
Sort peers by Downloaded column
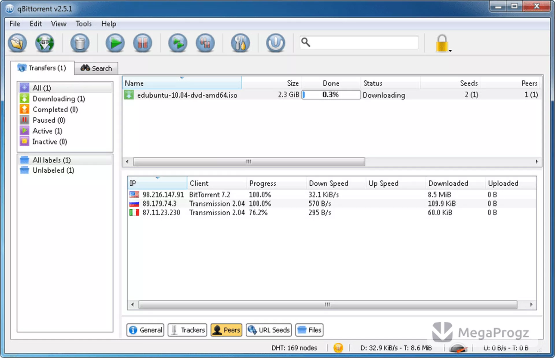click(456, 183)
